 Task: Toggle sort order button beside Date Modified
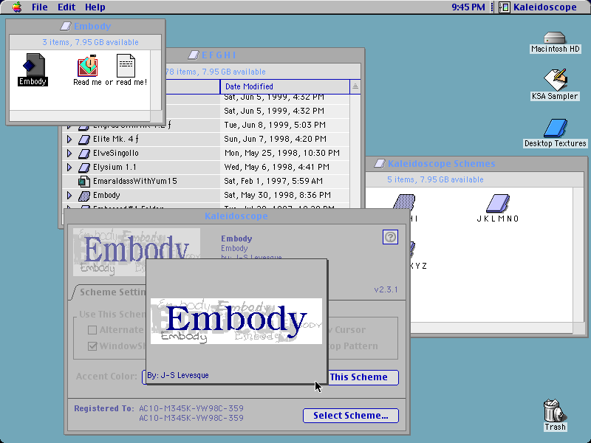355,86
